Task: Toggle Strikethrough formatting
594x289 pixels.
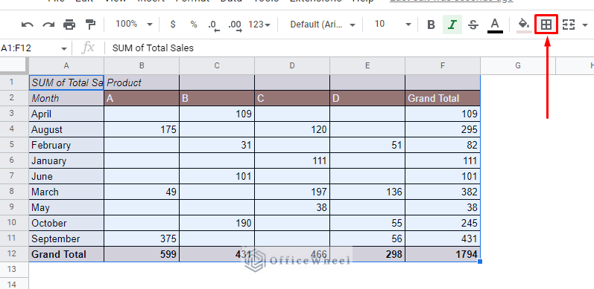Action: [x=473, y=25]
